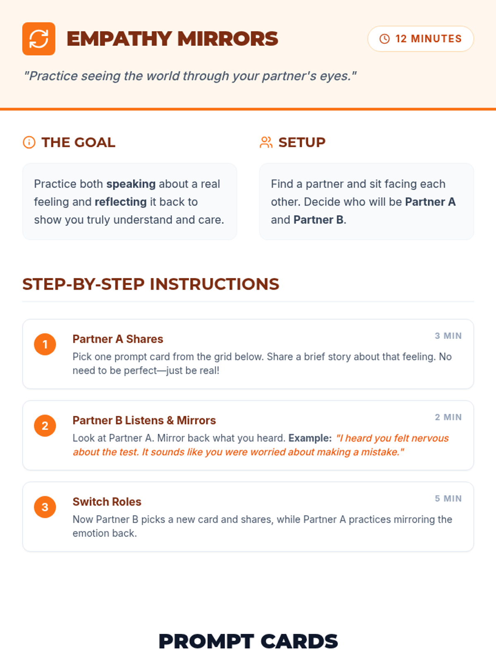Click the orange step 1 number circle
This screenshot has height=662, width=496.
pyautogui.click(x=45, y=344)
